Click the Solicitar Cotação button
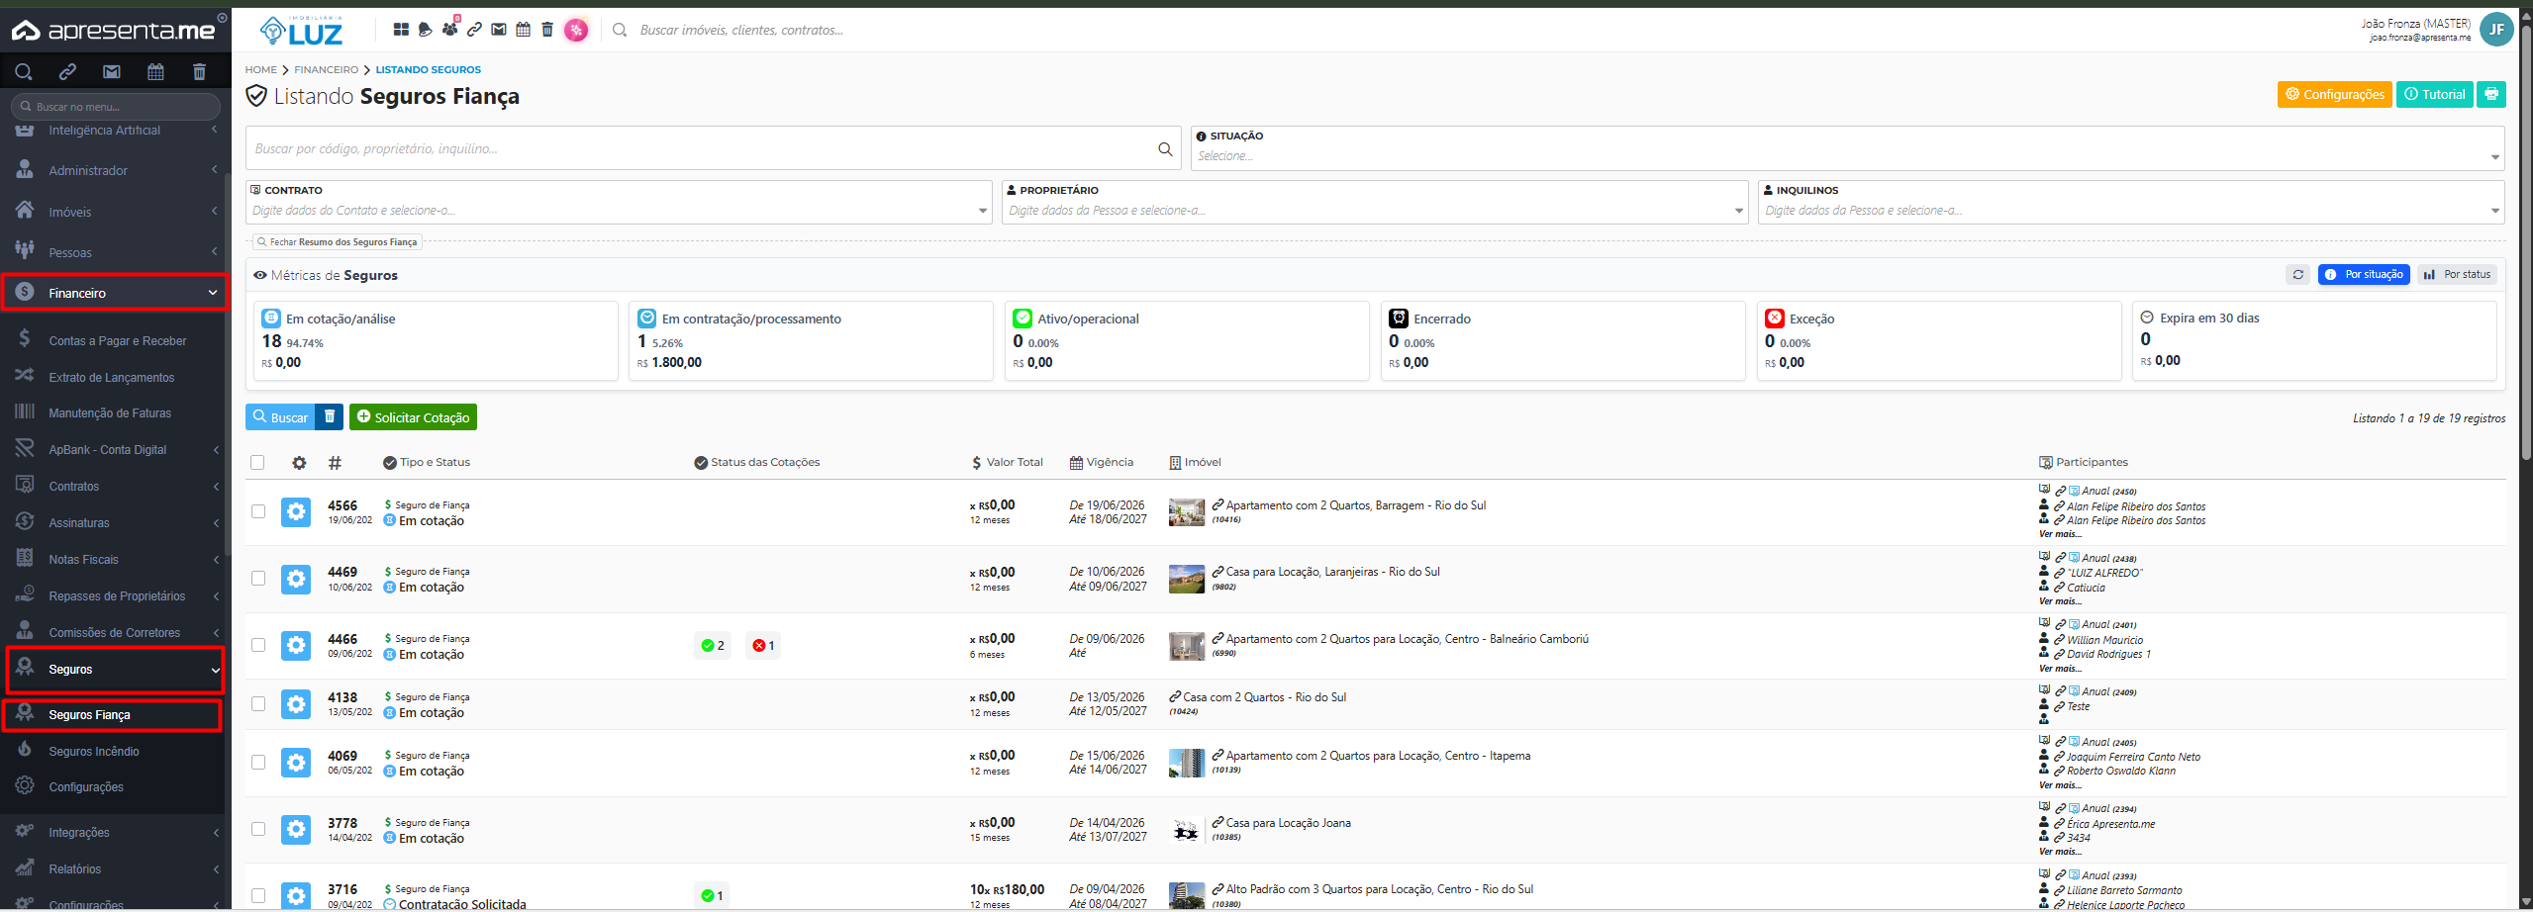Image resolution: width=2533 pixels, height=912 pixels. coord(413,417)
